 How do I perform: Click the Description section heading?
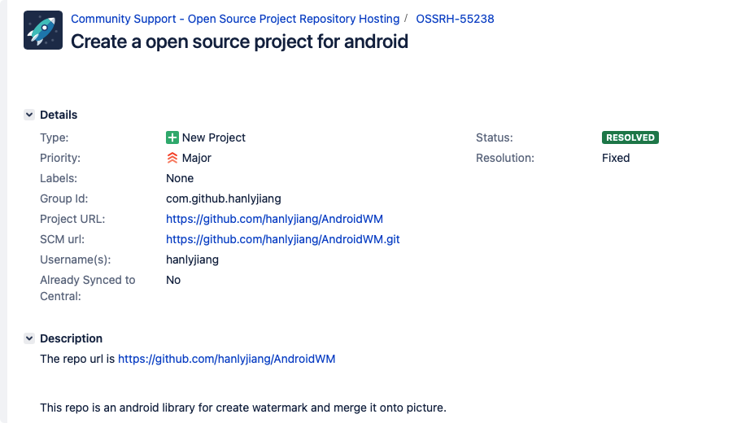(x=72, y=338)
